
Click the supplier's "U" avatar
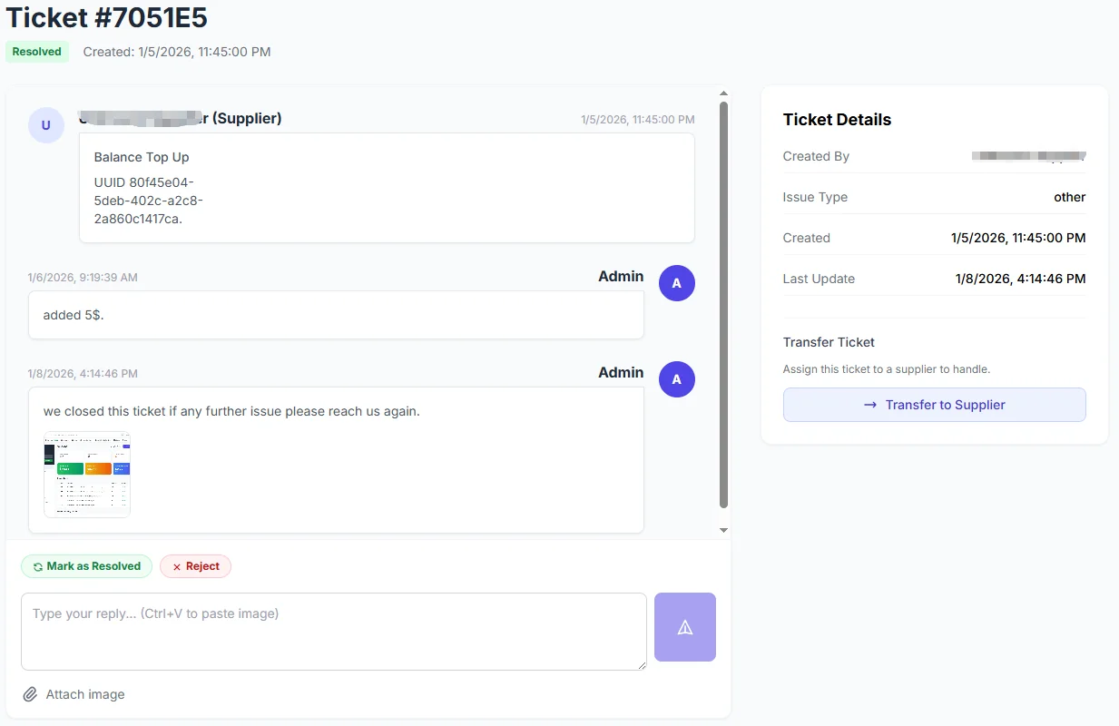[x=46, y=125]
